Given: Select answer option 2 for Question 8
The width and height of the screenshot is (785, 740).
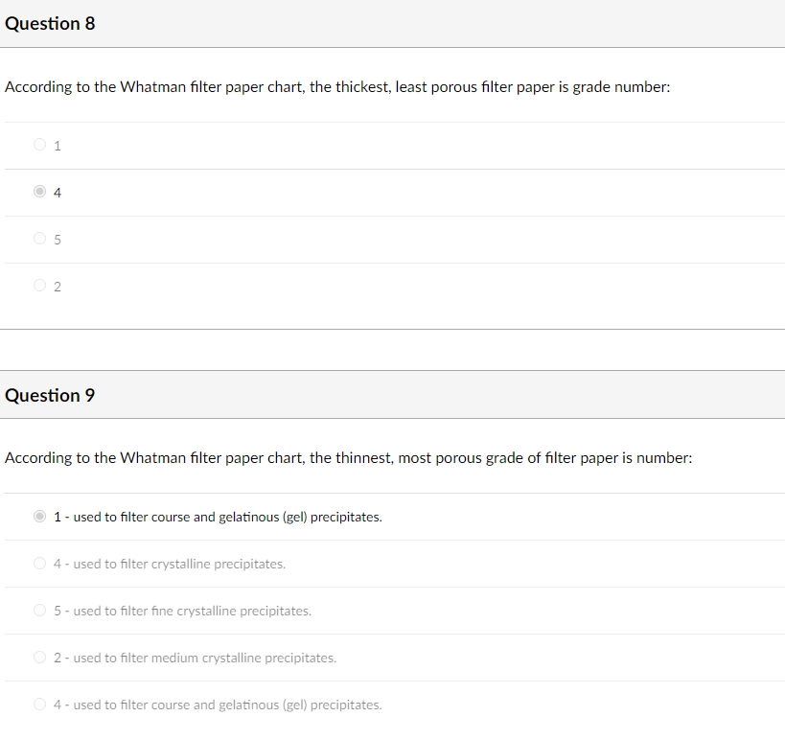Looking at the screenshot, I should click(39, 285).
